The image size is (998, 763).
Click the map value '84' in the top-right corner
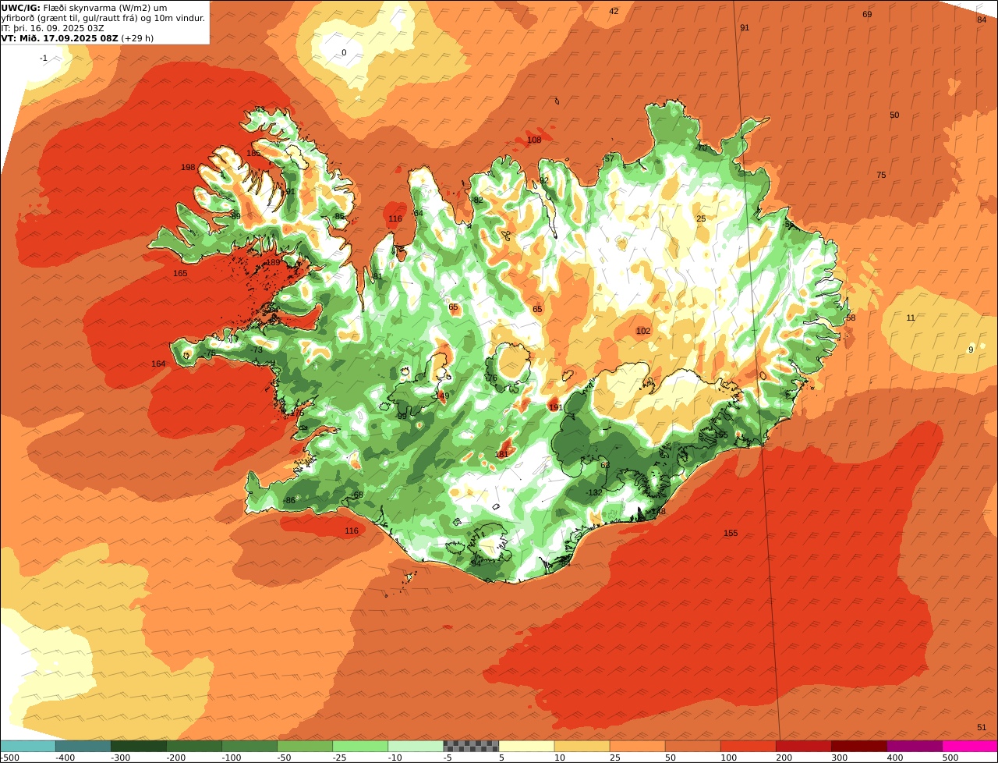982,20
